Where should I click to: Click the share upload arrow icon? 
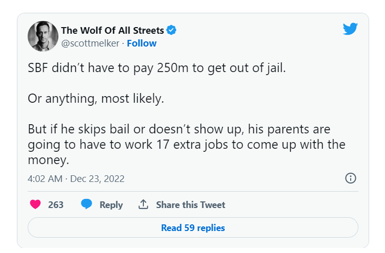coord(143,204)
